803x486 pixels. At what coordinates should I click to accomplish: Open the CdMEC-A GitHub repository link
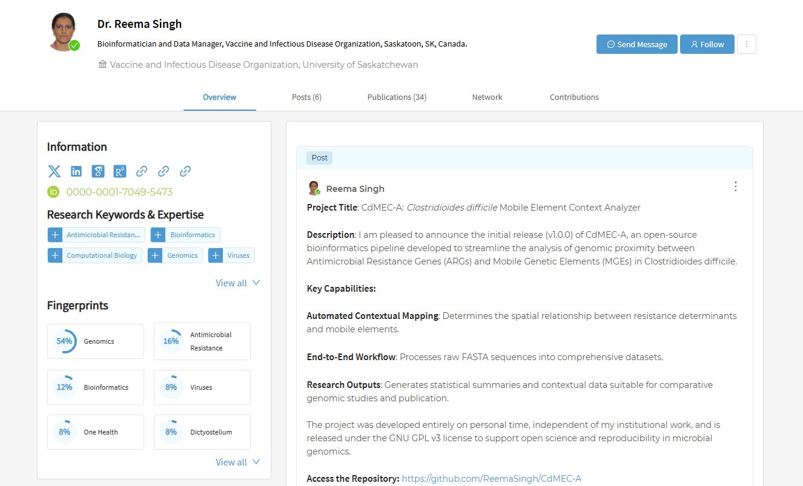click(491, 479)
